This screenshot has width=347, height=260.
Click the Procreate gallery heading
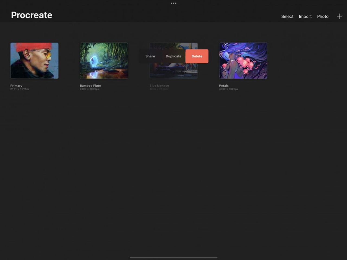pyautogui.click(x=31, y=15)
